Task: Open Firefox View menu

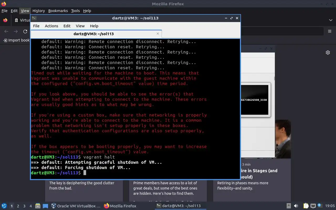Action: pyautogui.click(x=25, y=11)
